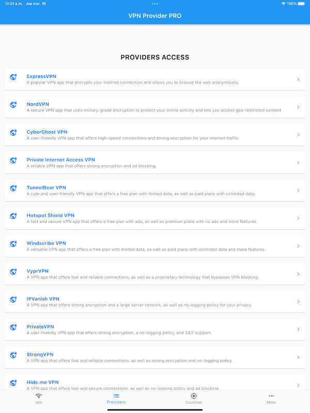310x413 pixels.
Task: Click Windscribe's versatile VPN app description
Action: [x=146, y=249]
